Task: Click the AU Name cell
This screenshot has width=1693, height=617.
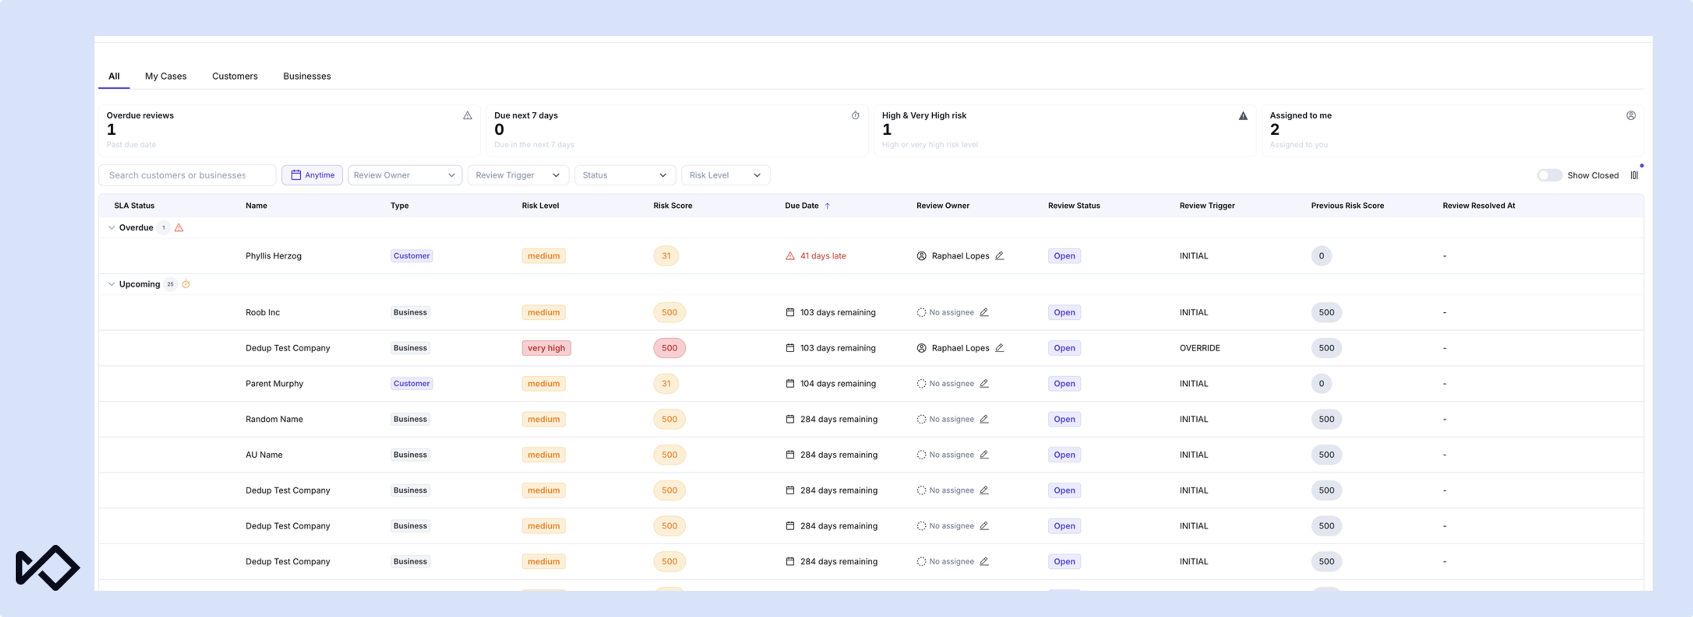Action: click(x=264, y=454)
